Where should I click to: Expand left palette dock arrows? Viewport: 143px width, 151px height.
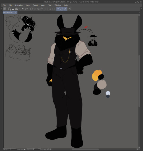coord(2,8)
